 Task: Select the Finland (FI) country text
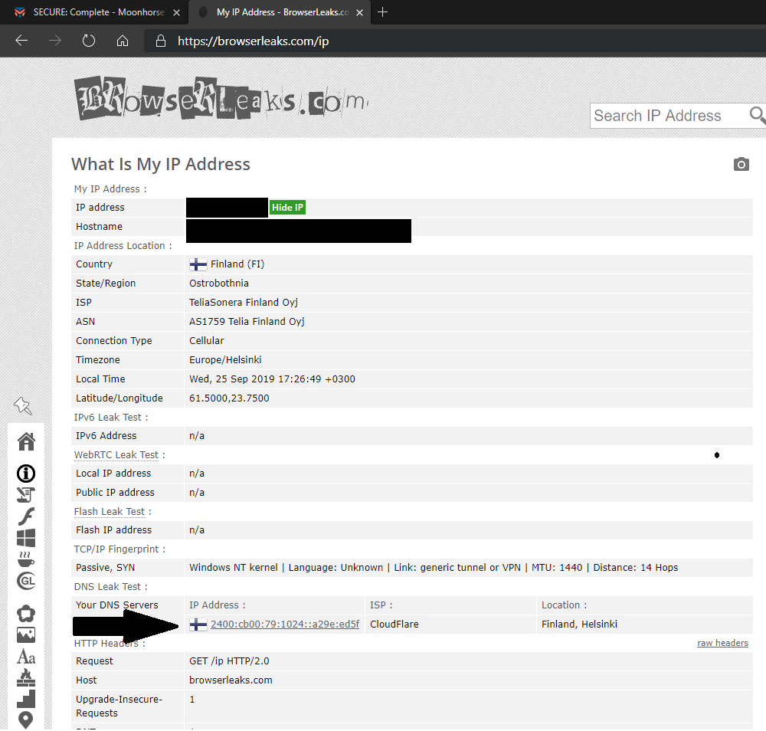pyautogui.click(x=237, y=264)
